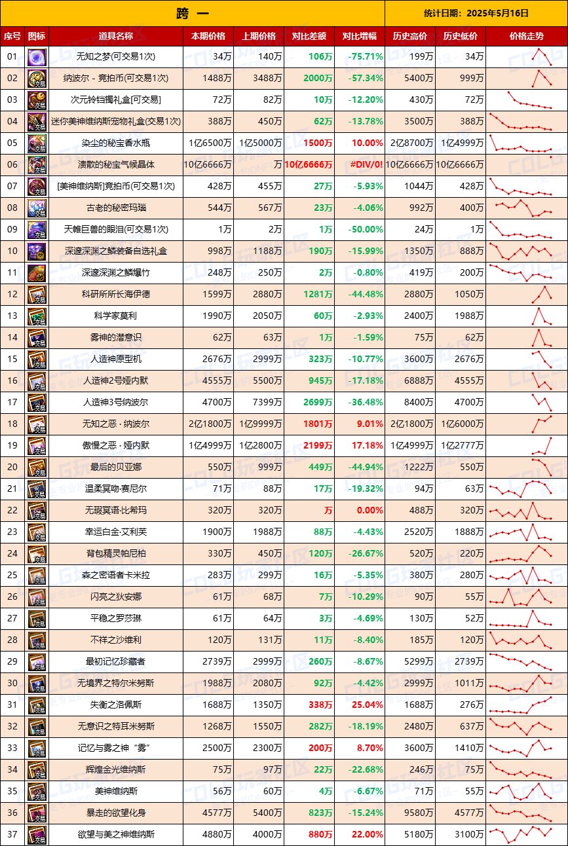Click the 跨 一 title banner
The image size is (568, 846).
click(x=193, y=13)
